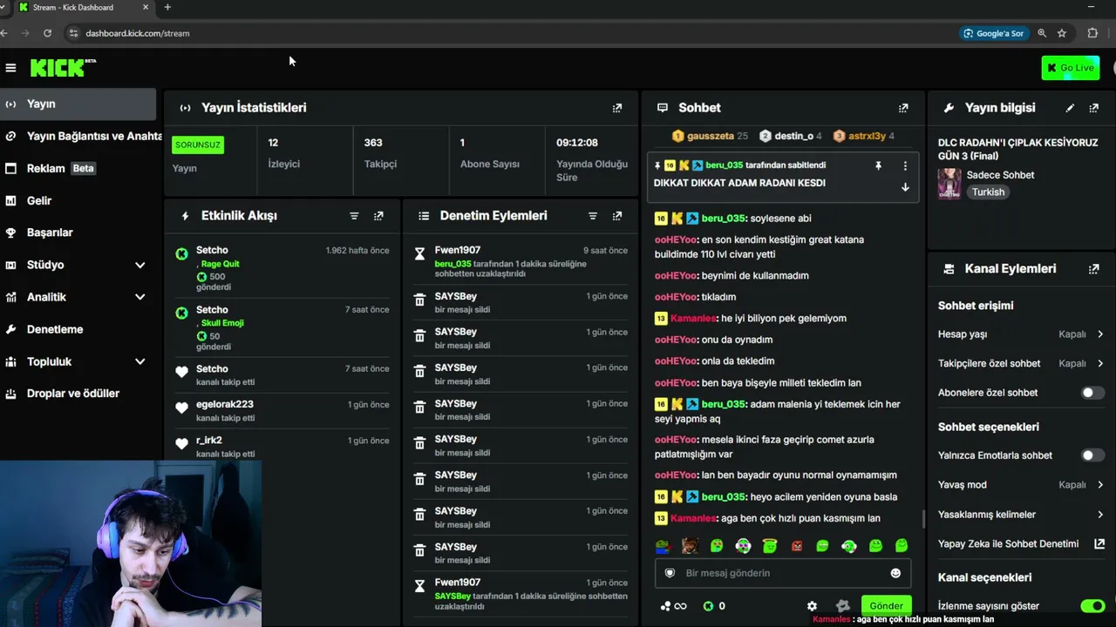Pop out the Yayın İstatistikleri panel
Image resolution: width=1116 pixels, height=627 pixels.
617,108
